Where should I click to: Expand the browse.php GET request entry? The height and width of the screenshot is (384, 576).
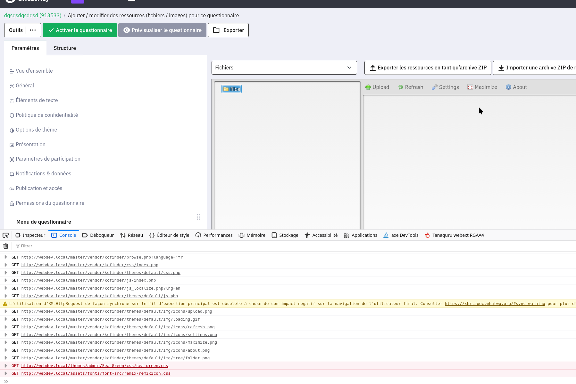pos(6,257)
